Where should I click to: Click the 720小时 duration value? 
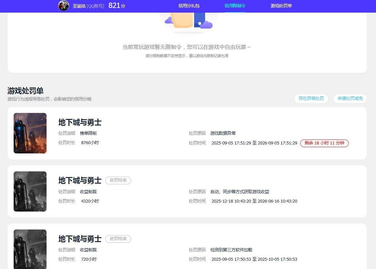89,259
